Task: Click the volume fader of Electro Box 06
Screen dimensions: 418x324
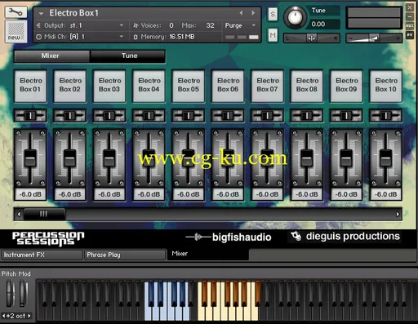Action: 228,158
